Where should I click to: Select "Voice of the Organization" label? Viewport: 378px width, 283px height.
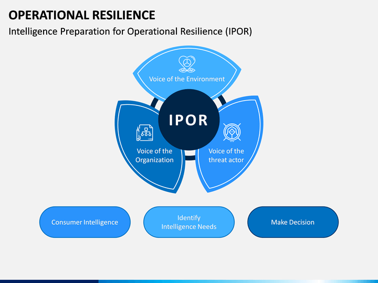[154, 156]
